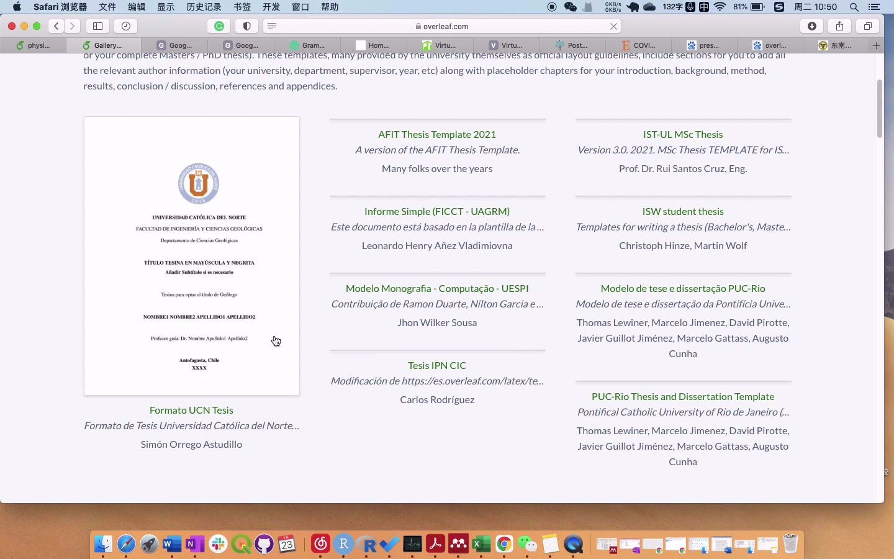Open QuickTime Player from the Dock

click(x=573, y=545)
